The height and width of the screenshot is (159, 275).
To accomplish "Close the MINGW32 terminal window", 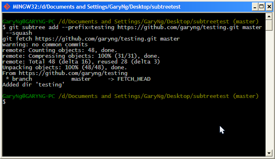I will click(x=269, y=7).
